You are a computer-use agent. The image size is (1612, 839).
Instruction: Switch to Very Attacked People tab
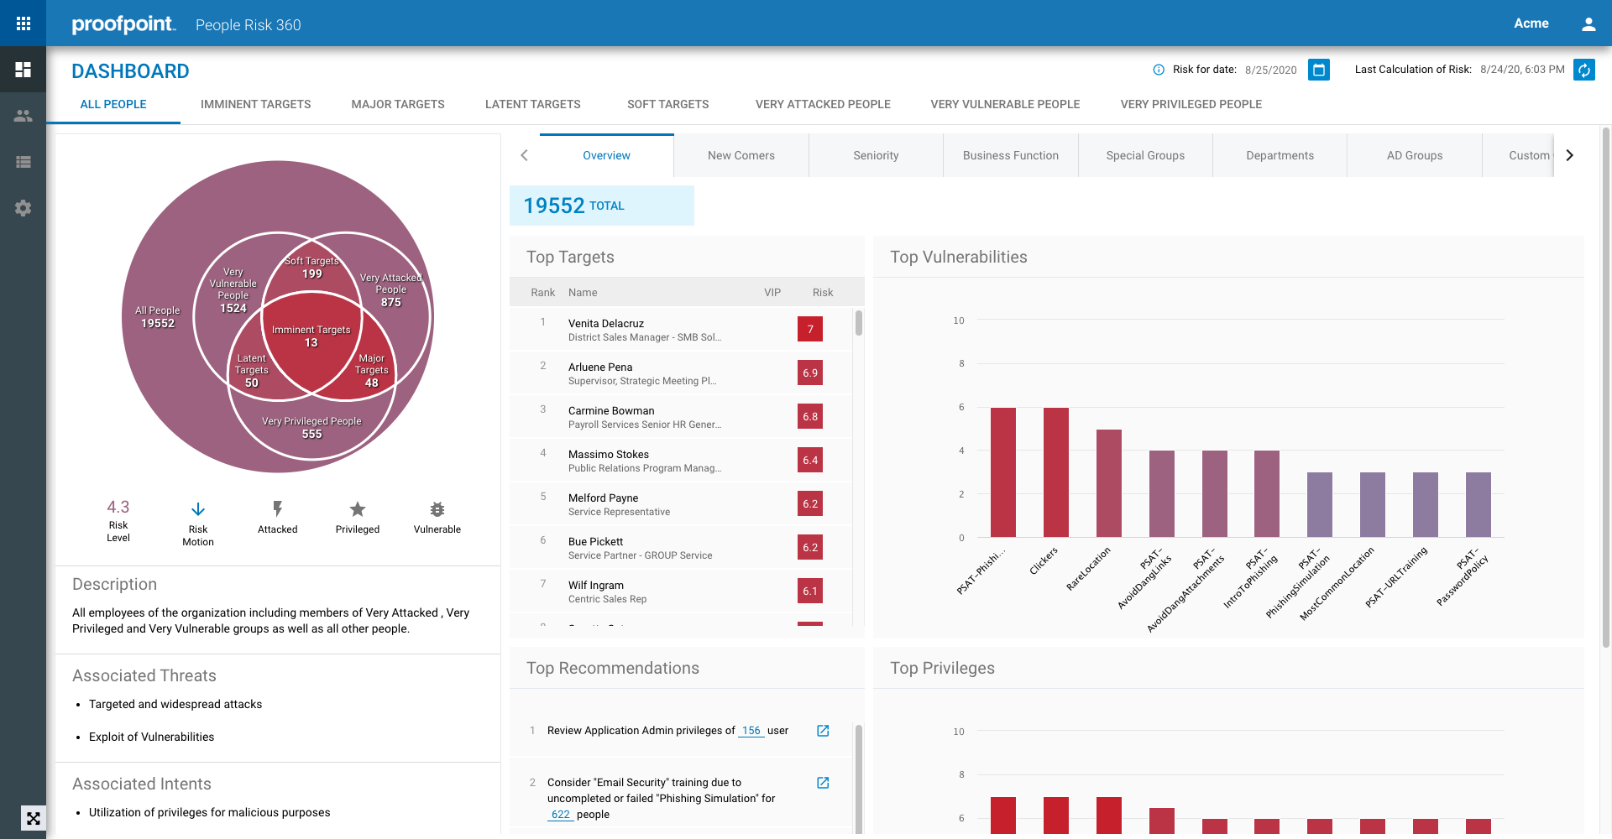pos(823,104)
